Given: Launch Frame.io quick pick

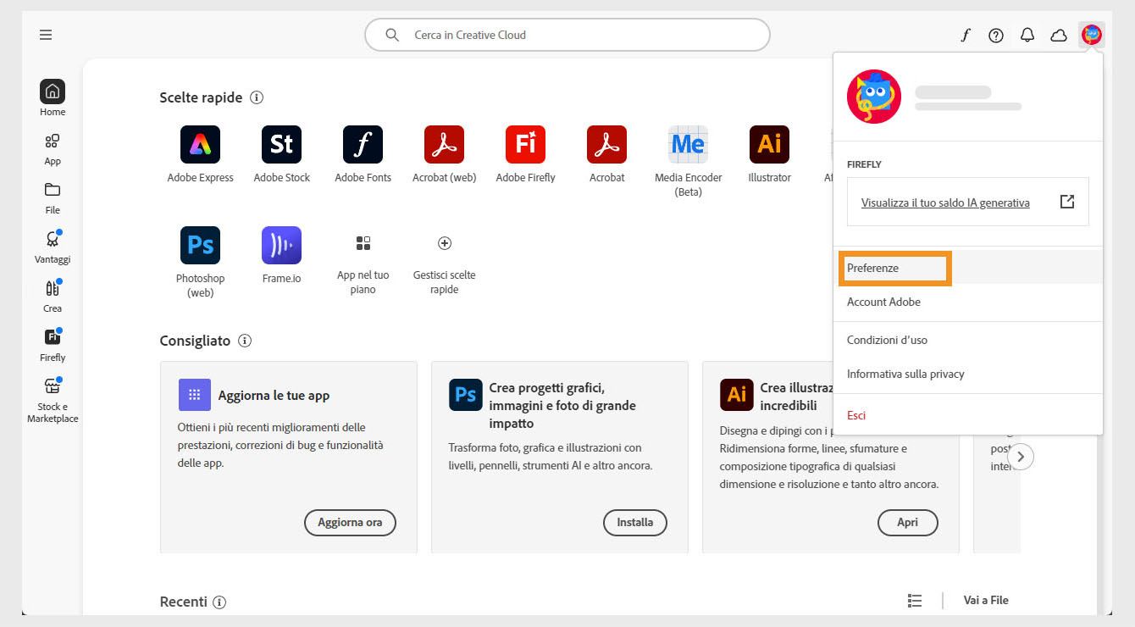Looking at the screenshot, I should (x=282, y=245).
